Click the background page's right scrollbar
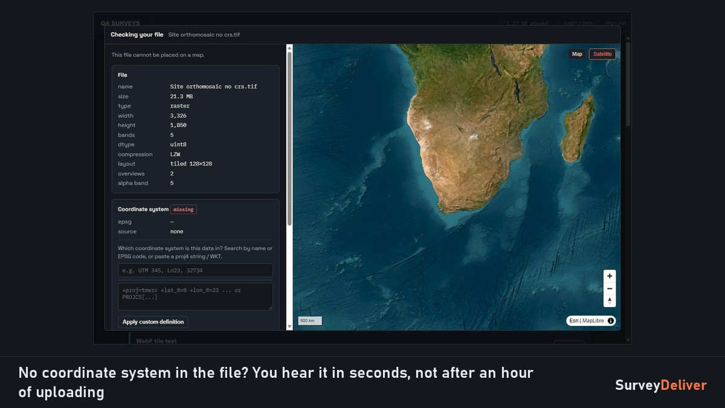 [x=629, y=83]
